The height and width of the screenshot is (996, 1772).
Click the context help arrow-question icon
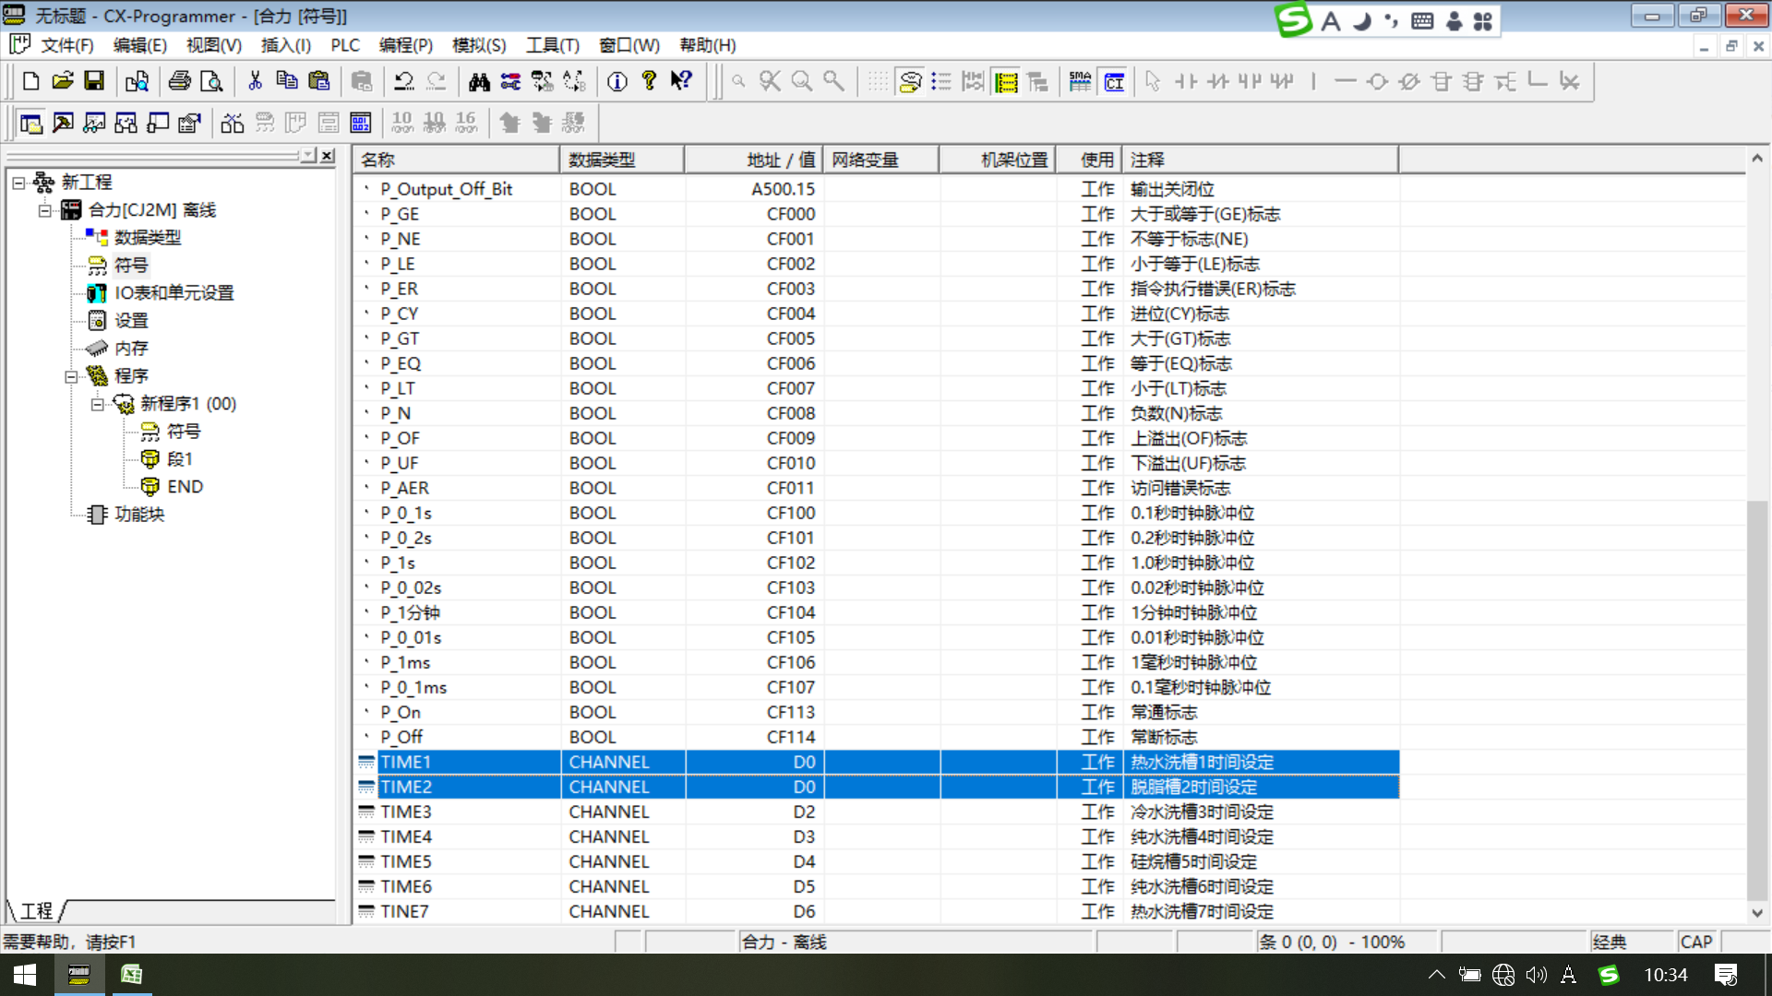click(x=681, y=81)
